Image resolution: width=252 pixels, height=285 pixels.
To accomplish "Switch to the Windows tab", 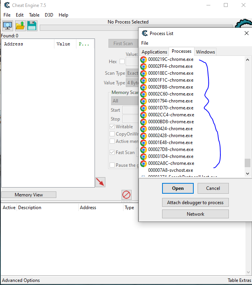I will [205, 52].
